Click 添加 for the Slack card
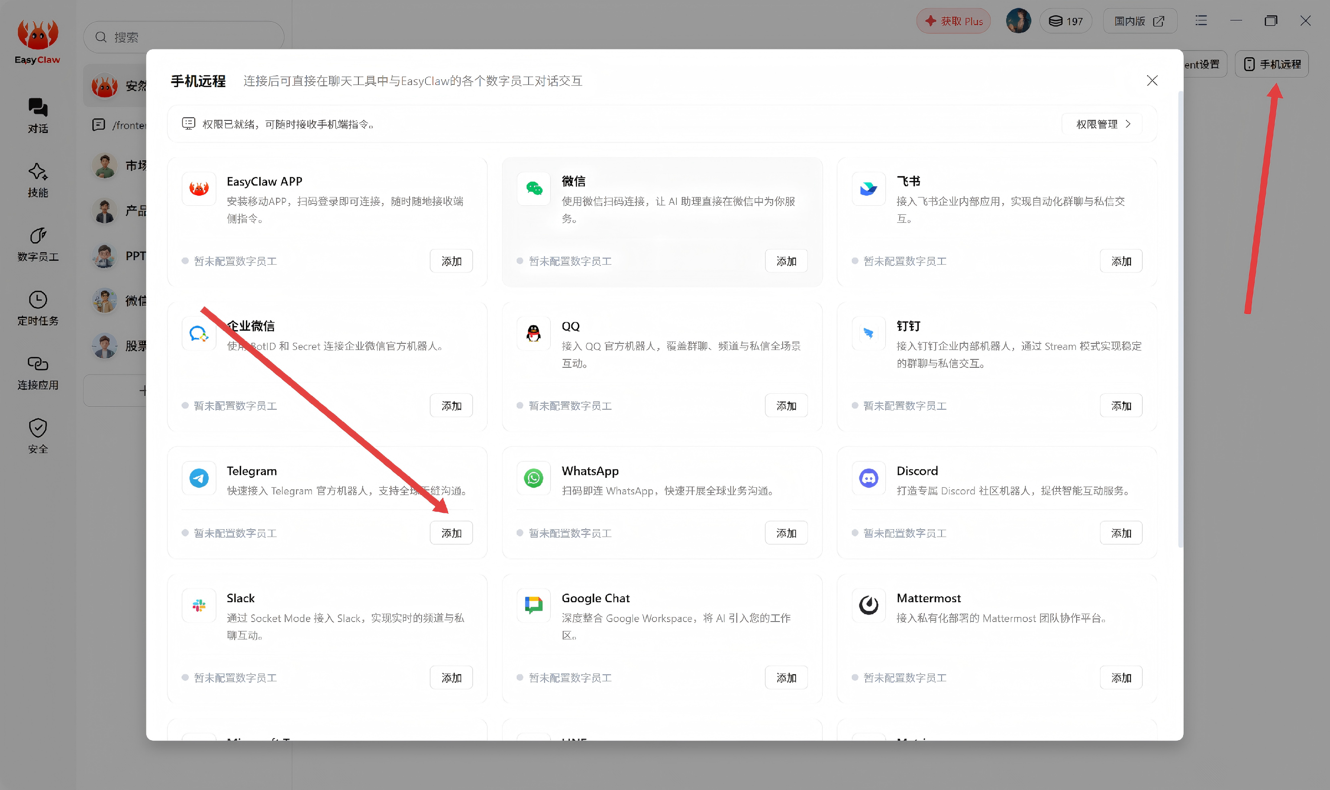The image size is (1330, 790). pyautogui.click(x=451, y=678)
